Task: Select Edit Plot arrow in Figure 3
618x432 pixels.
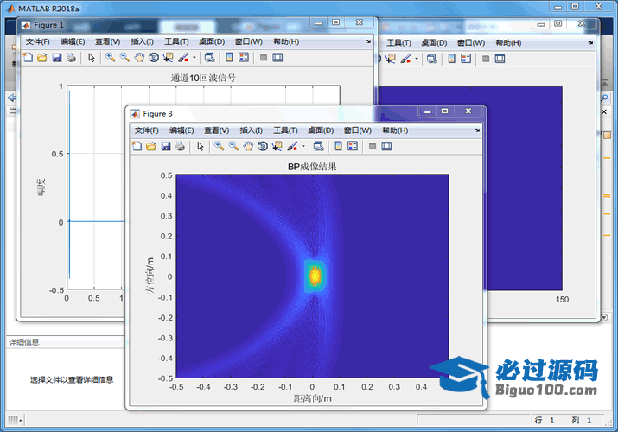Action: click(x=201, y=147)
